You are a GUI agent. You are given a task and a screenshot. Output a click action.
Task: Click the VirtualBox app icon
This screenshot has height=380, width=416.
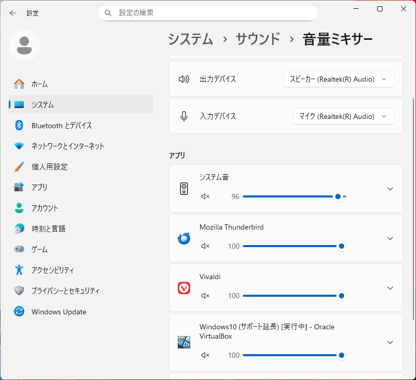click(x=184, y=342)
